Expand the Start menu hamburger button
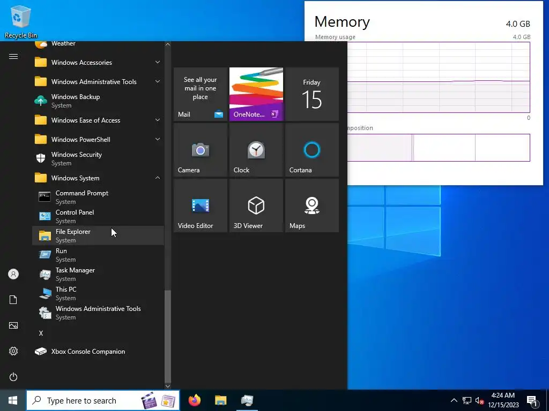The image size is (549, 411). coord(13,56)
